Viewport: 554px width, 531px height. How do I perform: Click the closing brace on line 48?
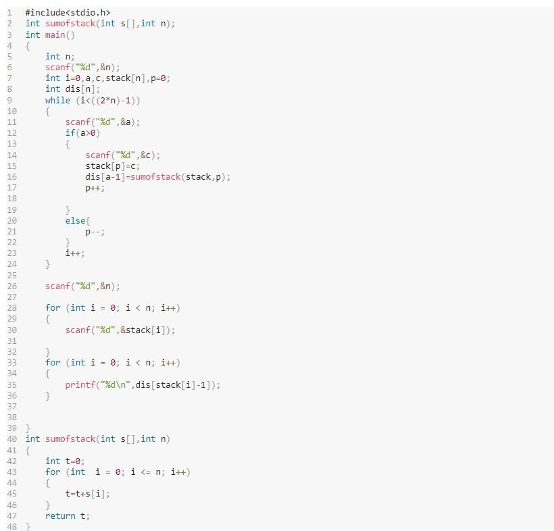coord(27,526)
